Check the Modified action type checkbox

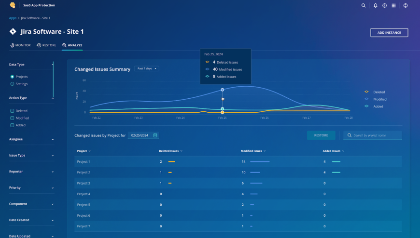12,118
